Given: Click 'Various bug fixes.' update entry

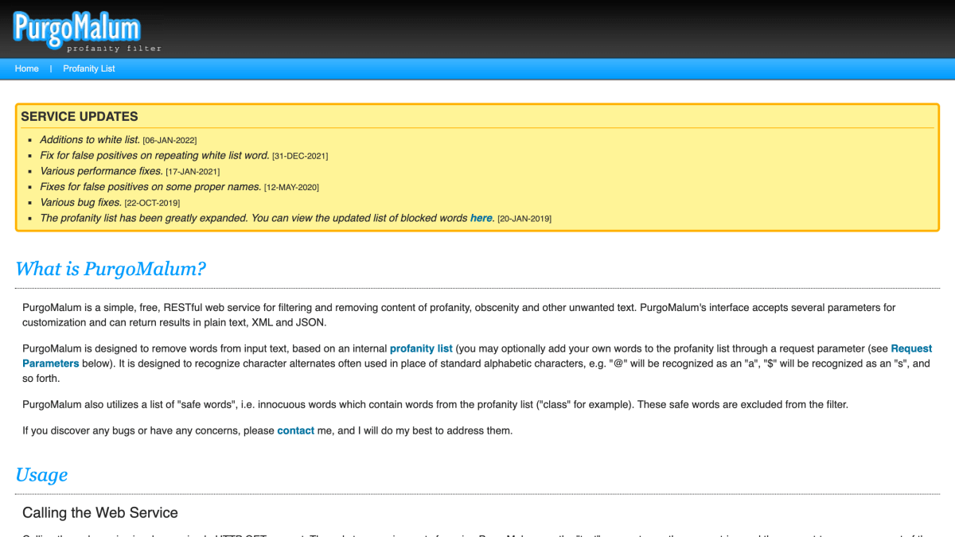Looking at the screenshot, I should (x=80, y=203).
